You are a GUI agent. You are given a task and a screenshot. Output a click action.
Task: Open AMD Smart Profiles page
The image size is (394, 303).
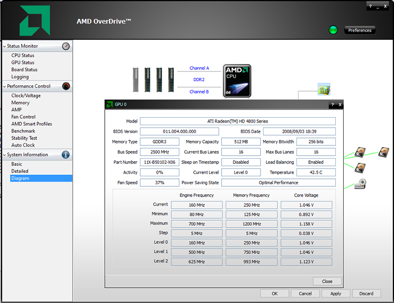[x=32, y=124]
